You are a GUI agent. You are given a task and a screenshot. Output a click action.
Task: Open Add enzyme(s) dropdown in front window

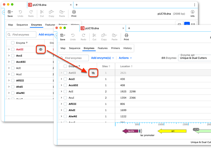pyautogui.click(x=102, y=58)
